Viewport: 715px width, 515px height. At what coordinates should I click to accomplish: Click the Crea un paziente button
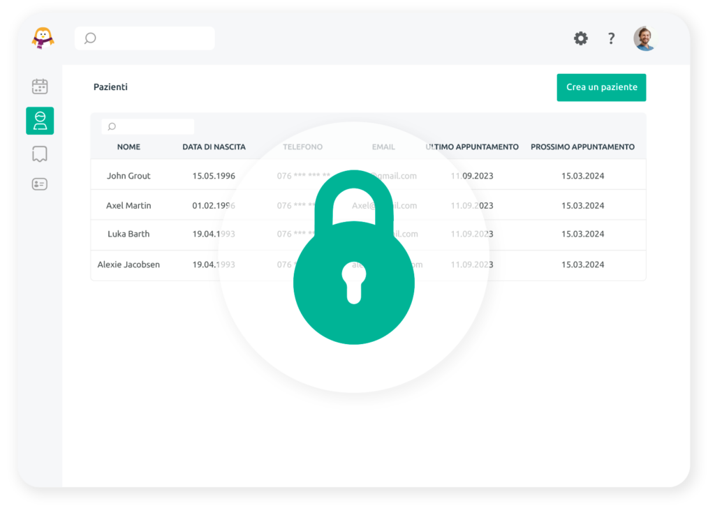(x=601, y=87)
